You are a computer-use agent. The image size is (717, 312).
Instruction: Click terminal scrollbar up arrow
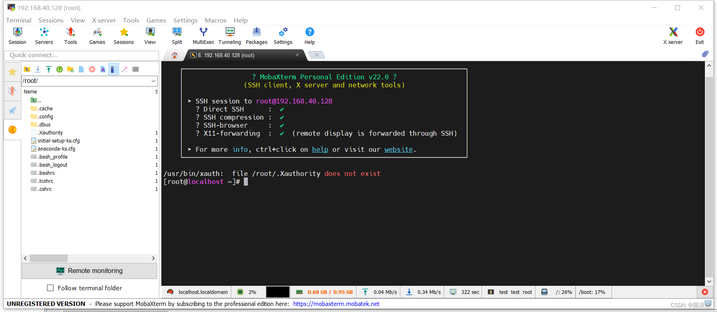click(709, 65)
